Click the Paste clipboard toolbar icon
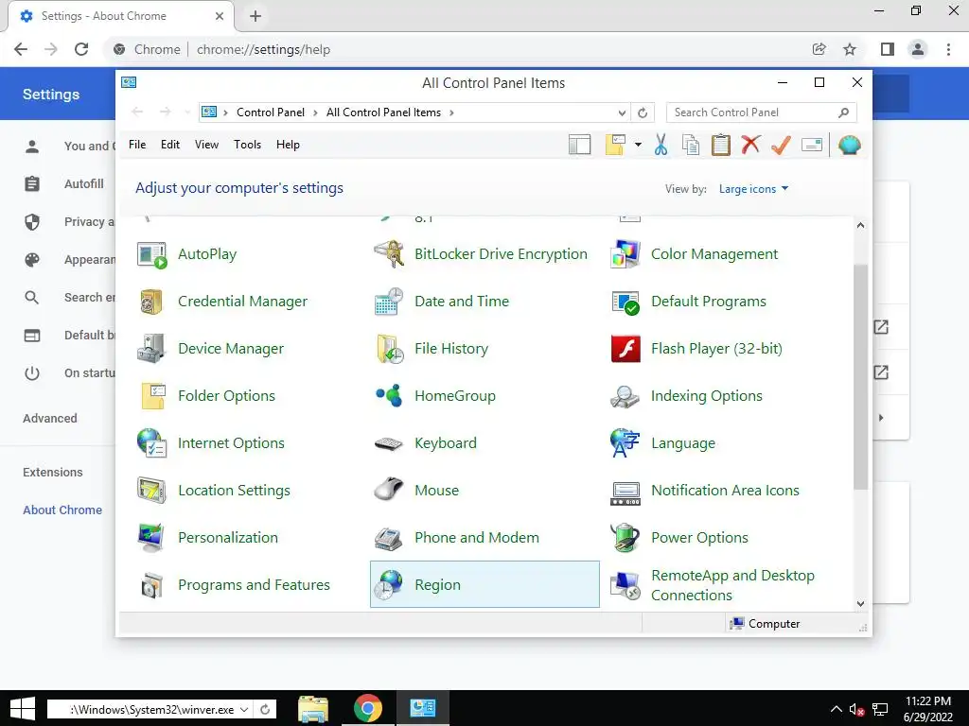This screenshot has height=726, width=969. point(720,145)
